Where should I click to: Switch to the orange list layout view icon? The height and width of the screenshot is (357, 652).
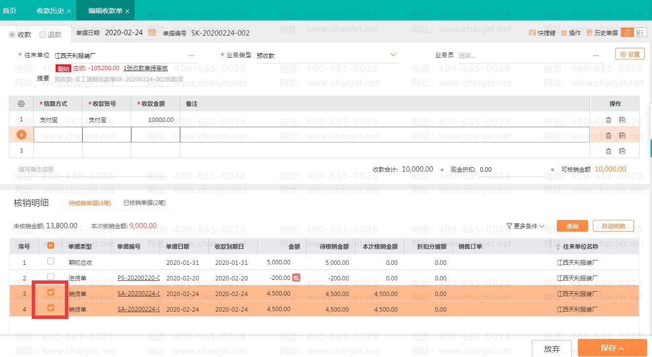[627, 33]
